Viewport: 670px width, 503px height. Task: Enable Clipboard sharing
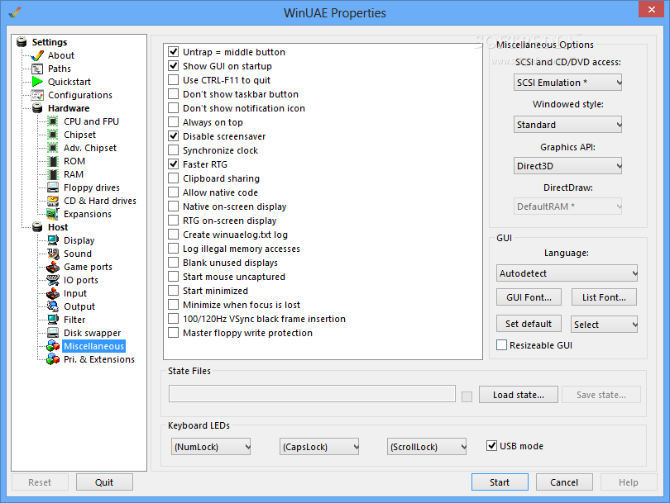pyautogui.click(x=173, y=178)
